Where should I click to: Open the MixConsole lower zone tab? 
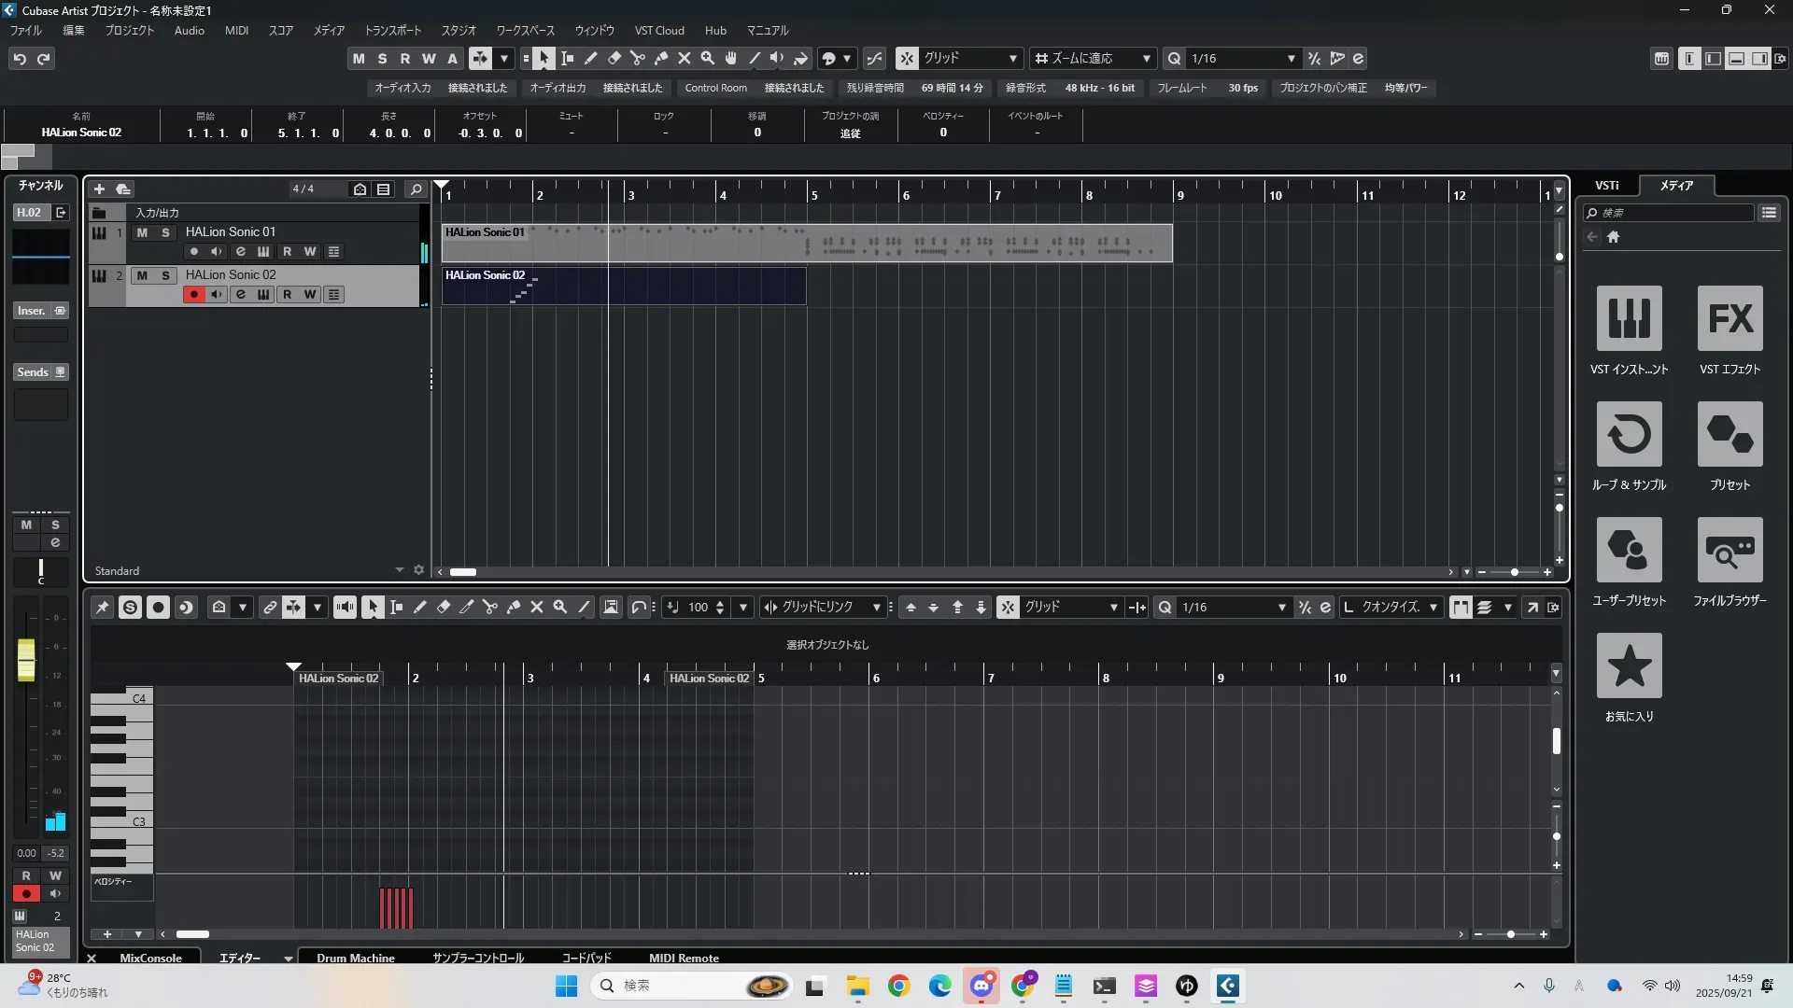coord(150,958)
